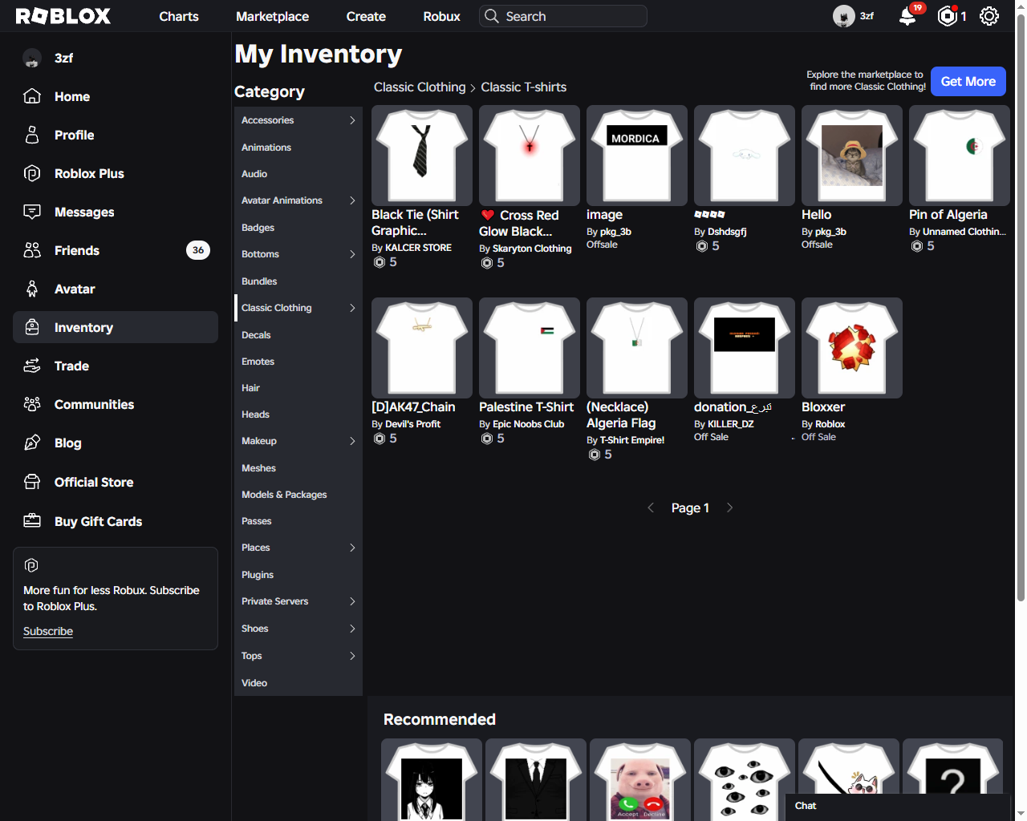Click the search magnifier icon
This screenshot has height=821, width=1027.
pyautogui.click(x=492, y=16)
